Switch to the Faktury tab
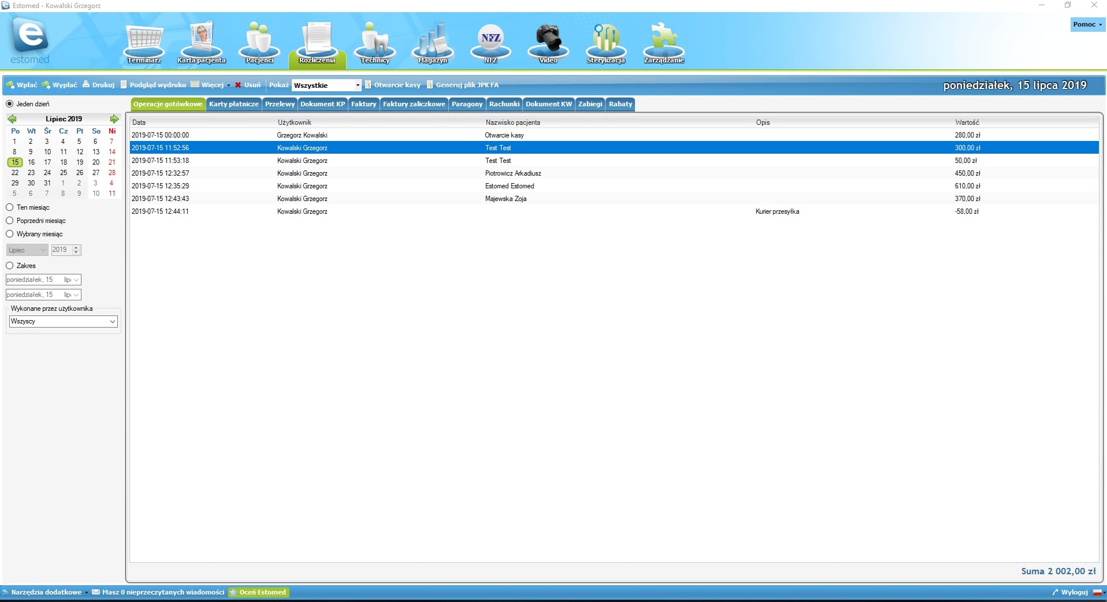This screenshot has height=602, width=1107. click(363, 104)
